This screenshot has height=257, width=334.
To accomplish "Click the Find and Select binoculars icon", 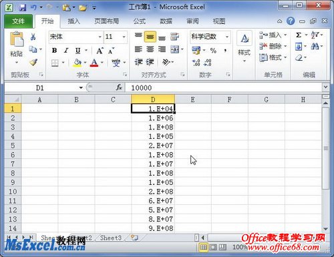I will coord(315,46).
